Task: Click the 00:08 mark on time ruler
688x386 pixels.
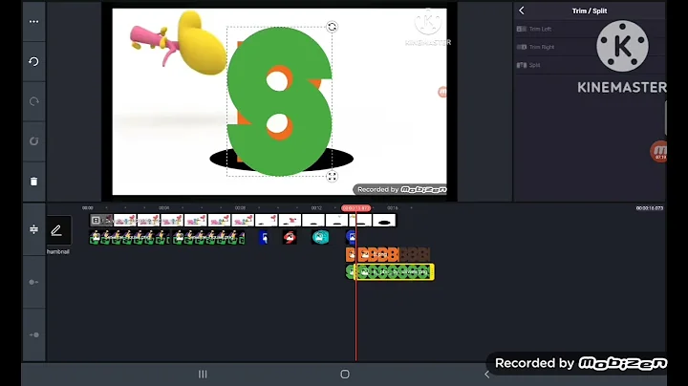Action: (240, 208)
